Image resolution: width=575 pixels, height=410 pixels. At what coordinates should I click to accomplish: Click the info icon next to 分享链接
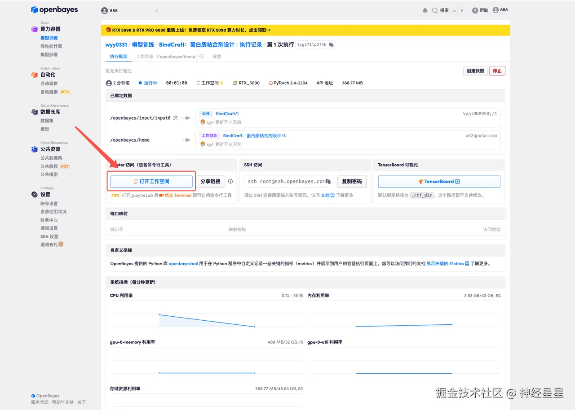(230, 181)
